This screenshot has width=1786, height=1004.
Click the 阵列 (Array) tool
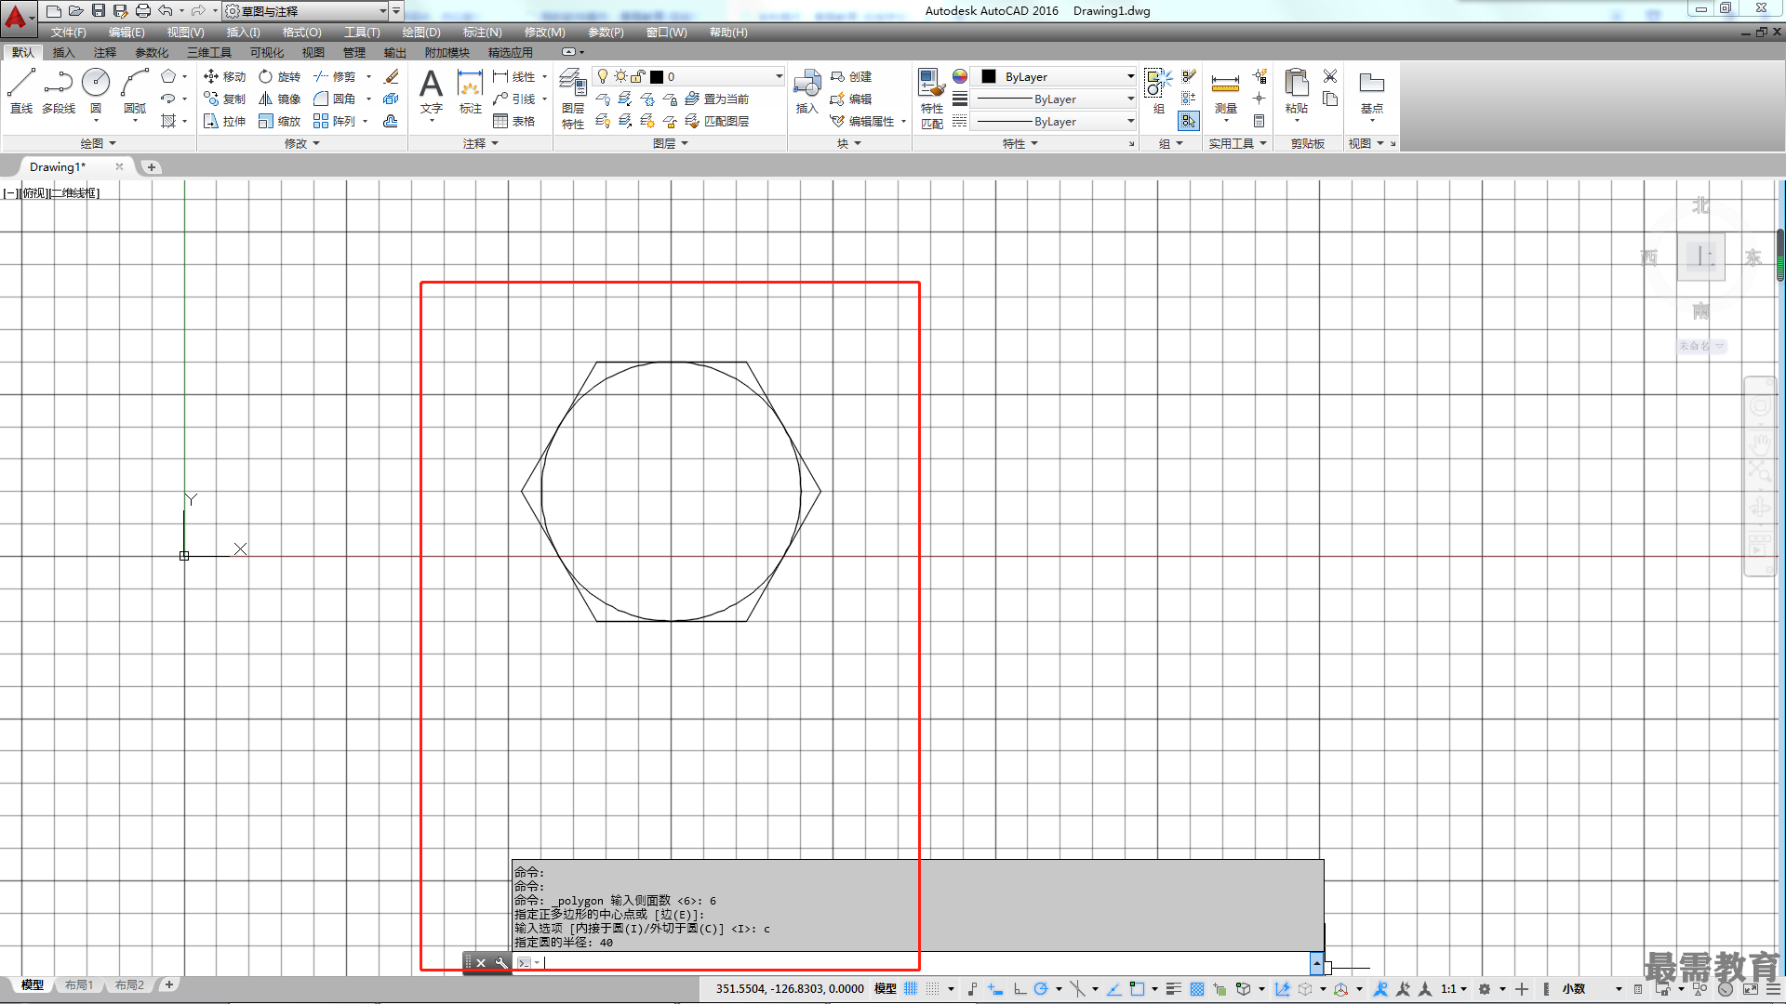[x=335, y=121]
